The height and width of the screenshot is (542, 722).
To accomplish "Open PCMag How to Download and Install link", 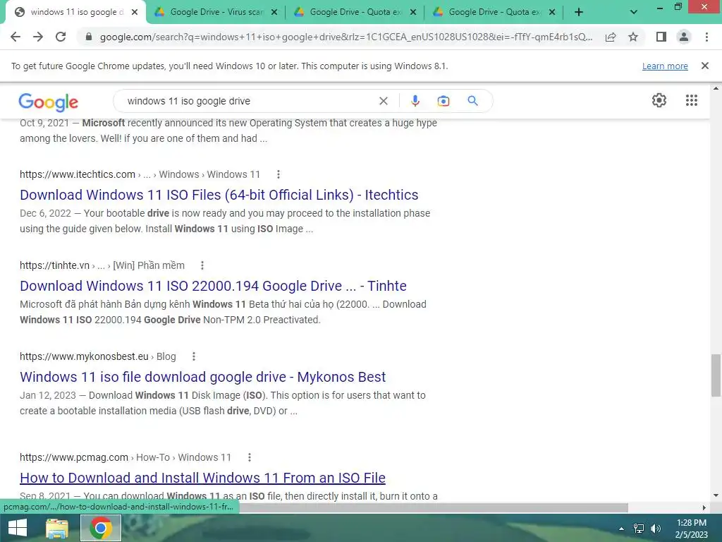I will [x=202, y=478].
